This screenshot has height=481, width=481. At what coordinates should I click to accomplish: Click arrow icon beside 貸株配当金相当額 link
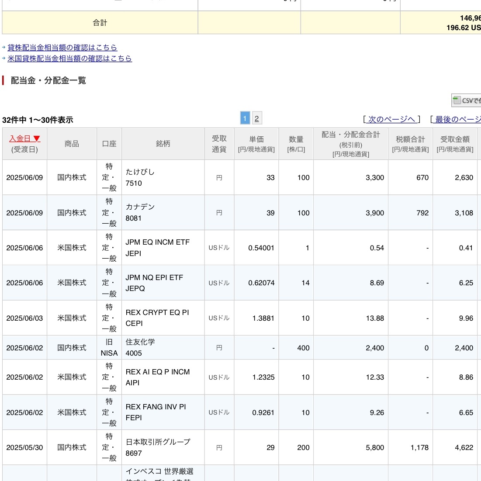coord(4,48)
